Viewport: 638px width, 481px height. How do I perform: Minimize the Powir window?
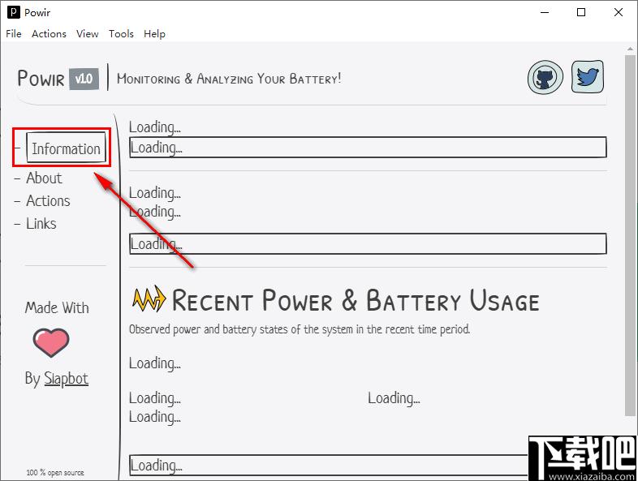(x=545, y=13)
